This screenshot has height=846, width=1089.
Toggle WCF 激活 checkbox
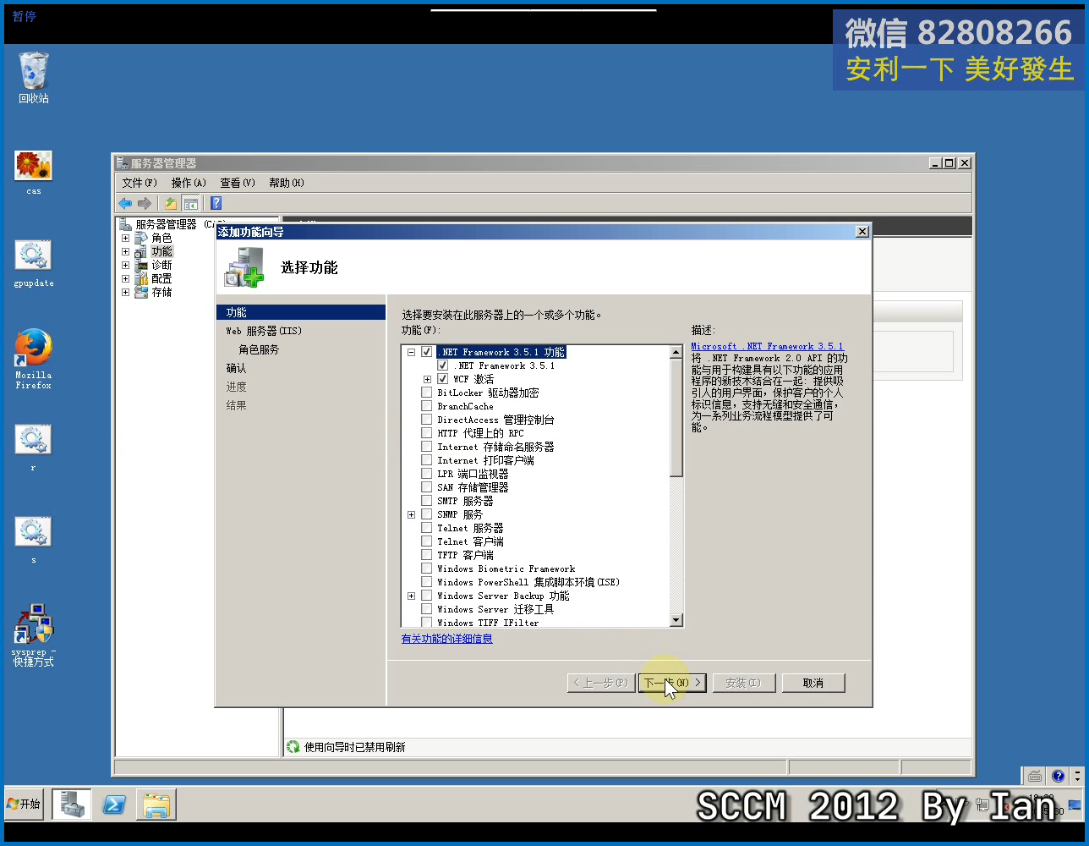(442, 379)
